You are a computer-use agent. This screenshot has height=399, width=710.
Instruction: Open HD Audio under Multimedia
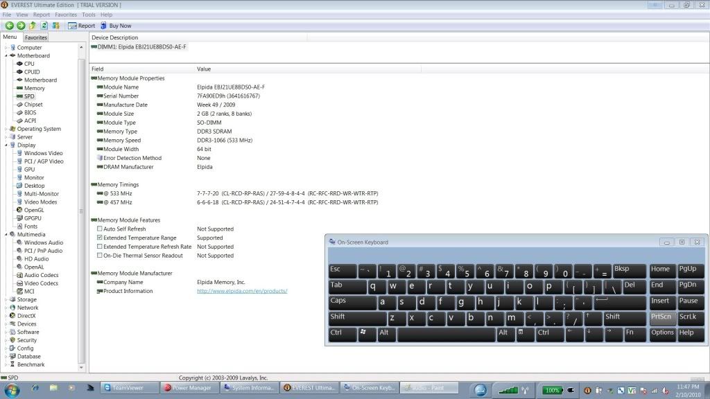[x=36, y=259]
